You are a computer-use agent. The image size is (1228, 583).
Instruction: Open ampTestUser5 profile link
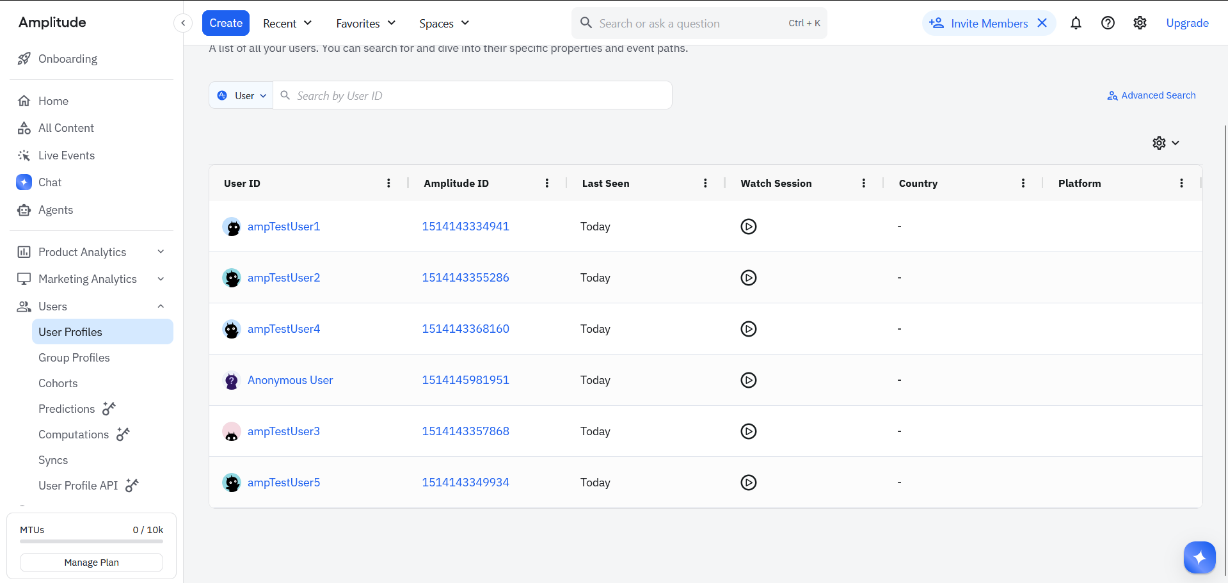[x=283, y=483]
